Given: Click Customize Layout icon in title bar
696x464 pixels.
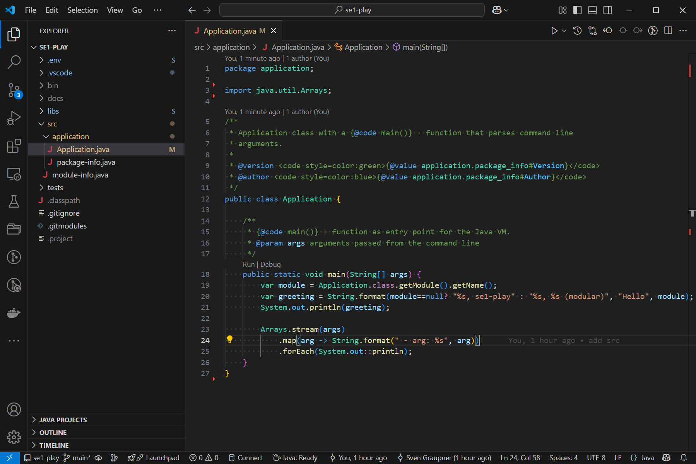Looking at the screenshot, I should (x=563, y=10).
